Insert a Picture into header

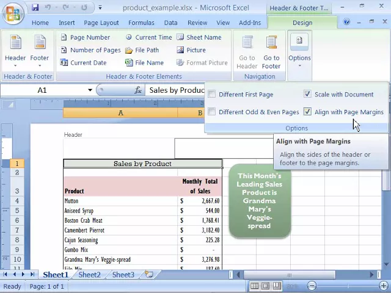pos(191,50)
